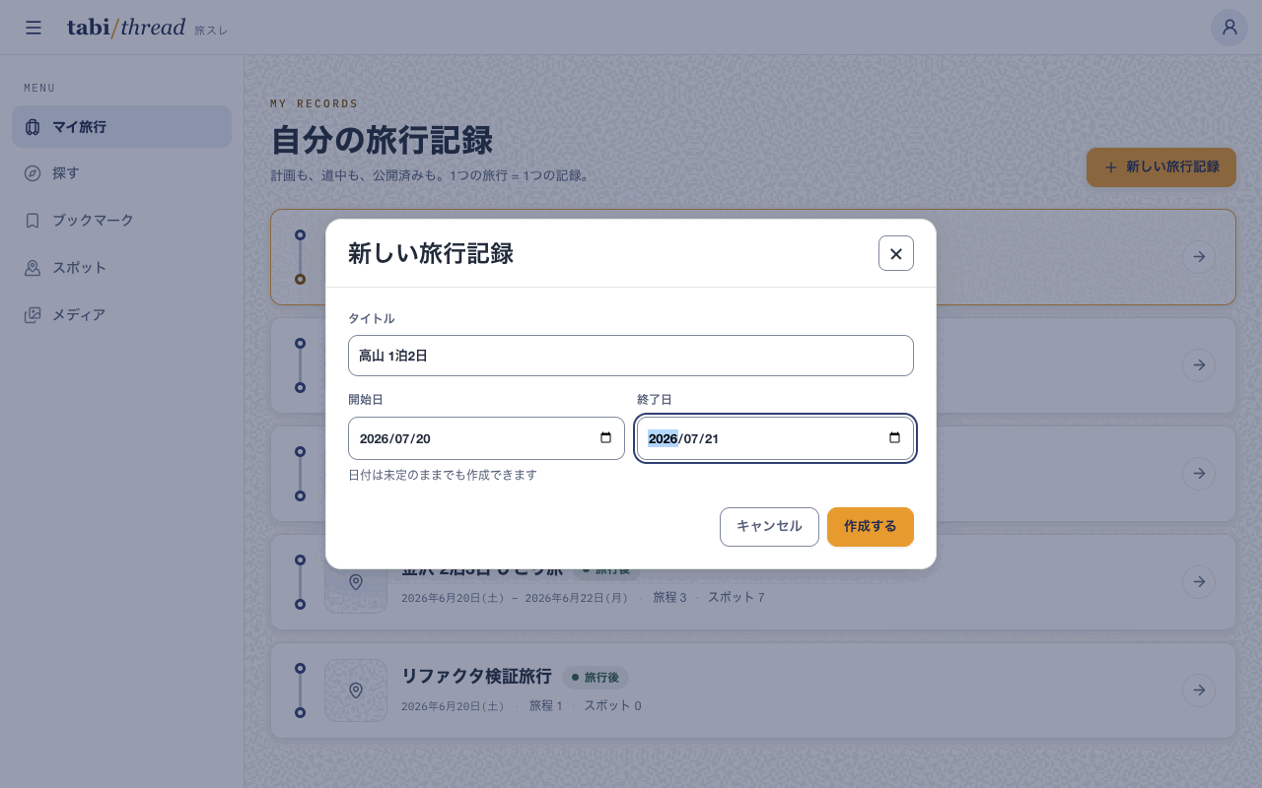Open メディア in the sidebar

(x=121, y=315)
